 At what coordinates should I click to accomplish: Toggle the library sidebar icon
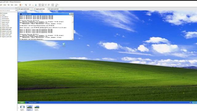tap(40, 5)
